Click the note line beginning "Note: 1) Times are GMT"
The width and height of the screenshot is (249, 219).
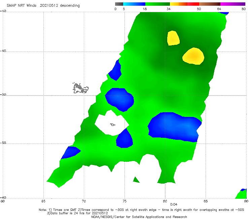tap(141, 210)
